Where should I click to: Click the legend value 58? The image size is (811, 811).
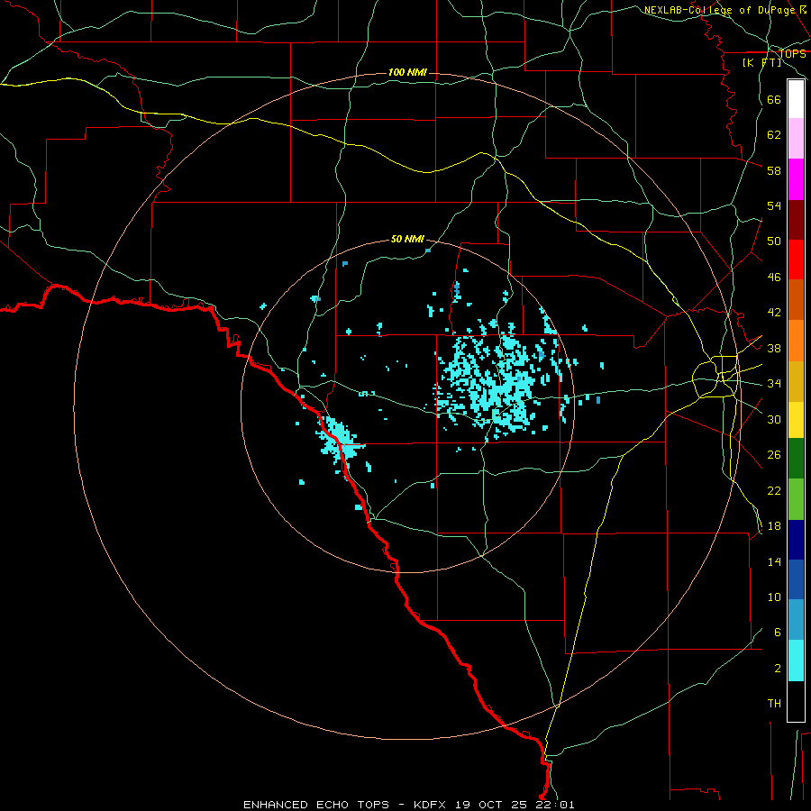[x=774, y=170]
